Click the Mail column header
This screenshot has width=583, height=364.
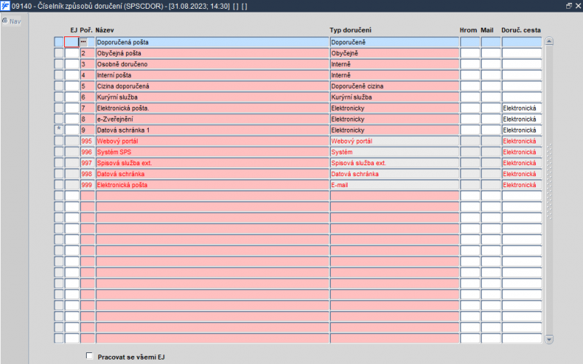coord(487,30)
